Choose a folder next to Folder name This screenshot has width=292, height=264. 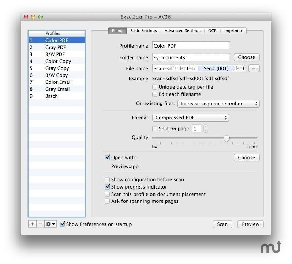coord(247,57)
